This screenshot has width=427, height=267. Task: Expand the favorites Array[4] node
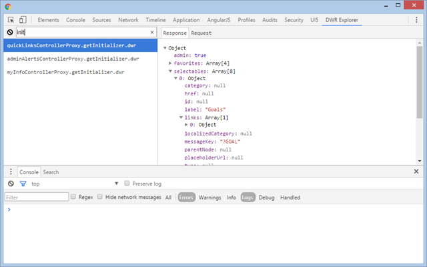point(171,63)
